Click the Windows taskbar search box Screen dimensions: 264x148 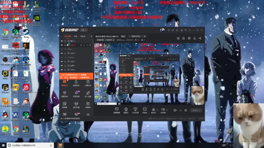[30, 145]
